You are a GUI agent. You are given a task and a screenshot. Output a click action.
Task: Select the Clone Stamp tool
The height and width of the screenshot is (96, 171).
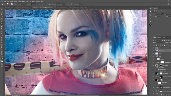click(x=2, y=28)
